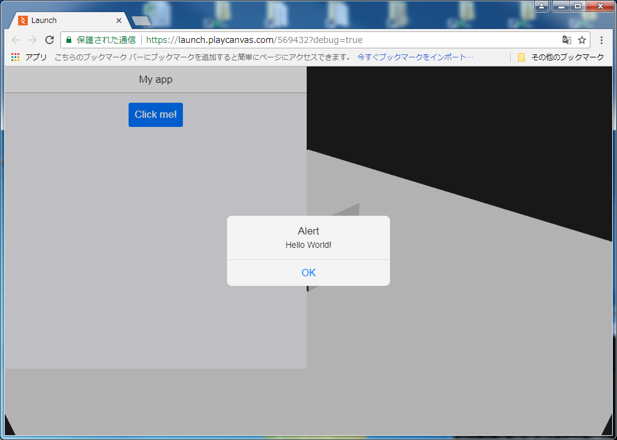Image resolution: width=617 pixels, height=440 pixels.
Task: Close the Launch tab
Action: coord(119,21)
